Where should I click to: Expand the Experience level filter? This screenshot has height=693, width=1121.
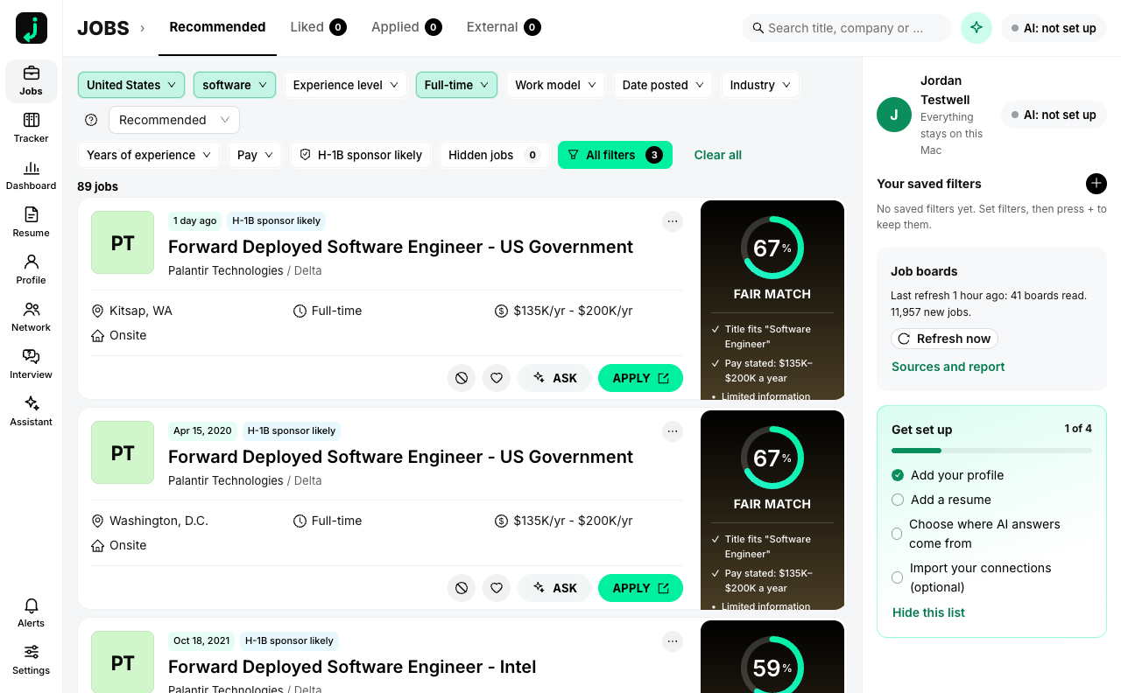(346, 85)
